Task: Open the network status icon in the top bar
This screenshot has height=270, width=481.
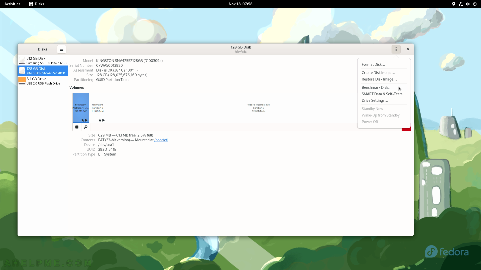Action: pos(461,4)
